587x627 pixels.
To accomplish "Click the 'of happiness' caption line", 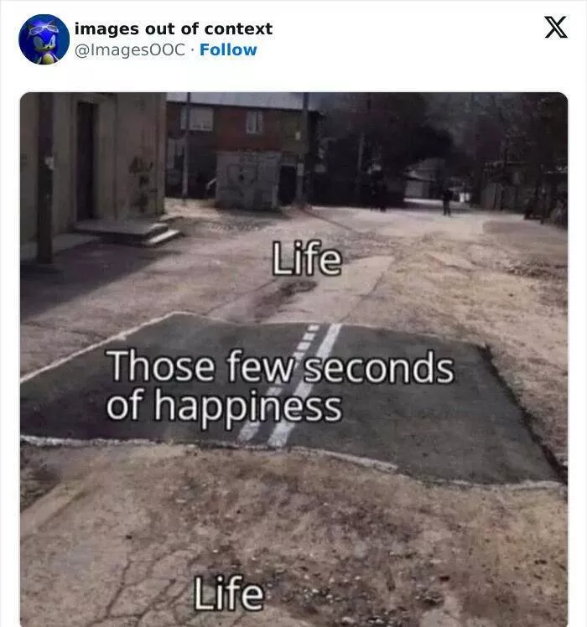I will click(x=224, y=407).
